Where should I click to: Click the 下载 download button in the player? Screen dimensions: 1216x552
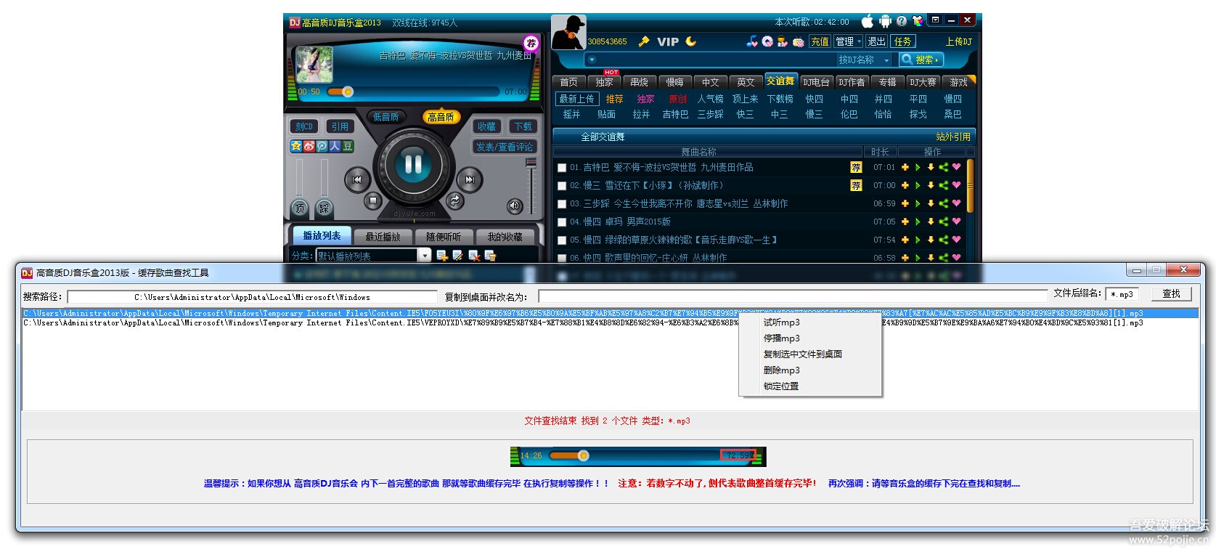(523, 126)
